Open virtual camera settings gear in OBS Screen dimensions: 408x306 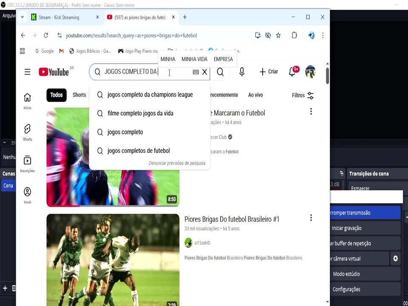(x=396, y=258)
